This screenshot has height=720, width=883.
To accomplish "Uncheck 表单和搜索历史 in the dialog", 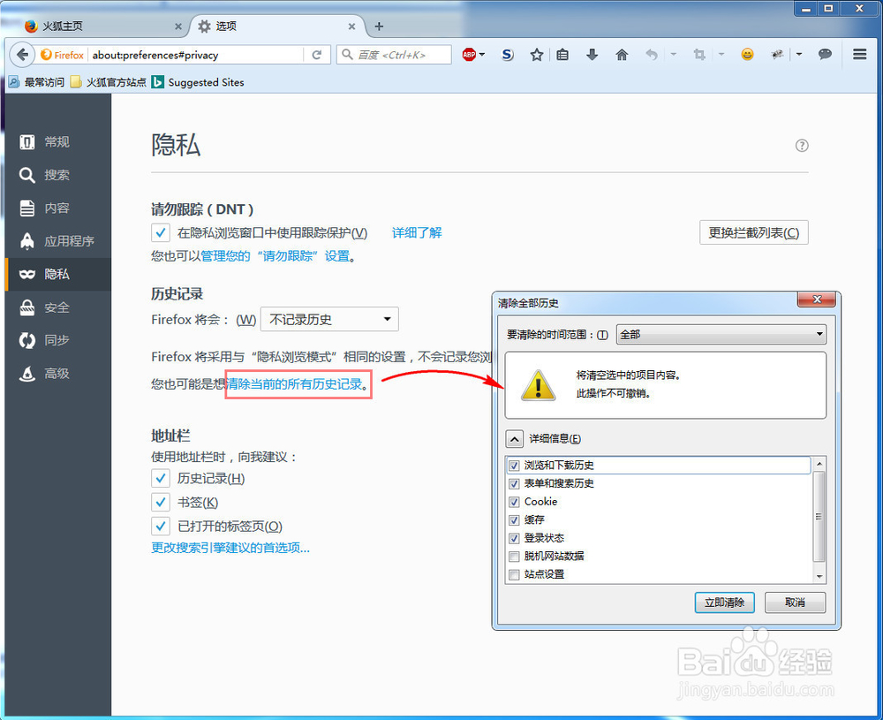I will (x=514, y=484).
